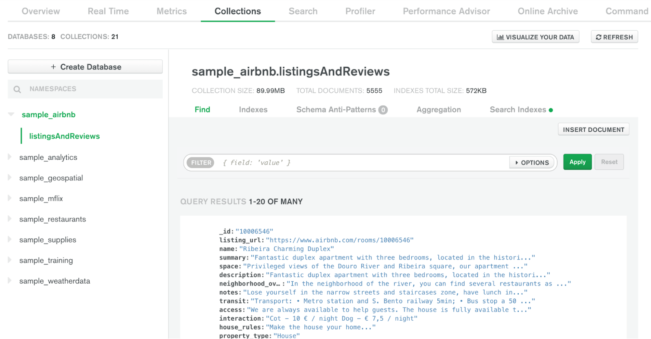Image resolution: width=651 pixels, height=339 pixels.
Task: Click the FILTER label pill
Action: tap(201, 163)
